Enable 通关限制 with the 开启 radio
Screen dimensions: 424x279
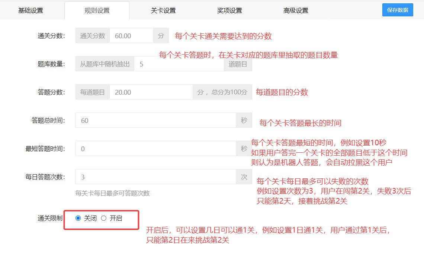tap(104, 218)
